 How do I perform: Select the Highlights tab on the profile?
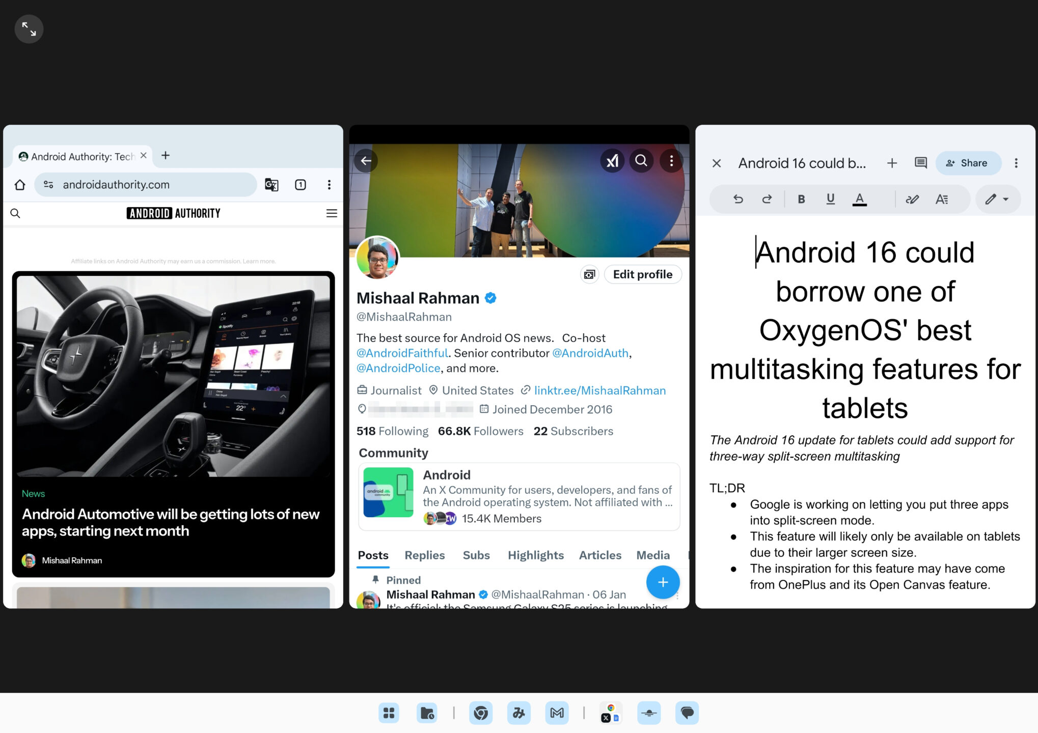[535, 555]
